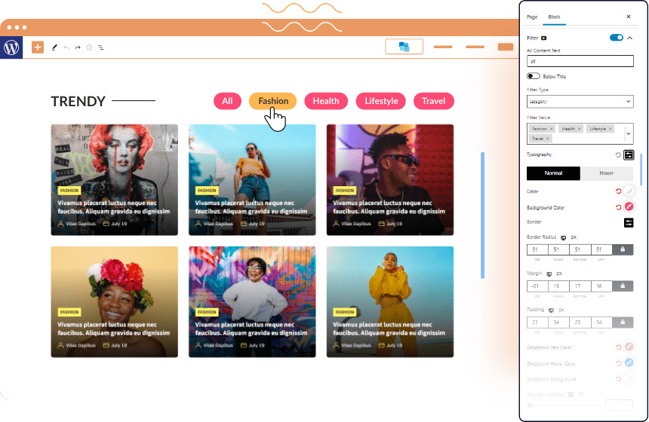
Task: Remove the Travel filter value tag
Action: (x=547, y=139)
